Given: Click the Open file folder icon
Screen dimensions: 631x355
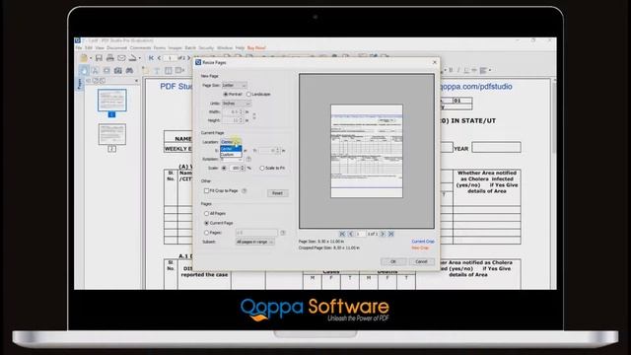Looking at the screenshot, I should [83, 58].
